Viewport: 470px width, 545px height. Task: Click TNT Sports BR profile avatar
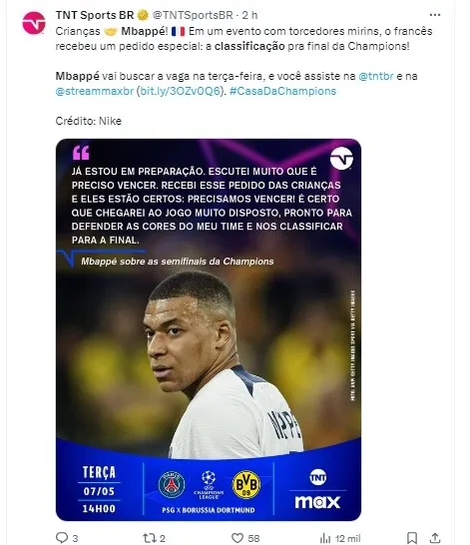tap(34, 23)
